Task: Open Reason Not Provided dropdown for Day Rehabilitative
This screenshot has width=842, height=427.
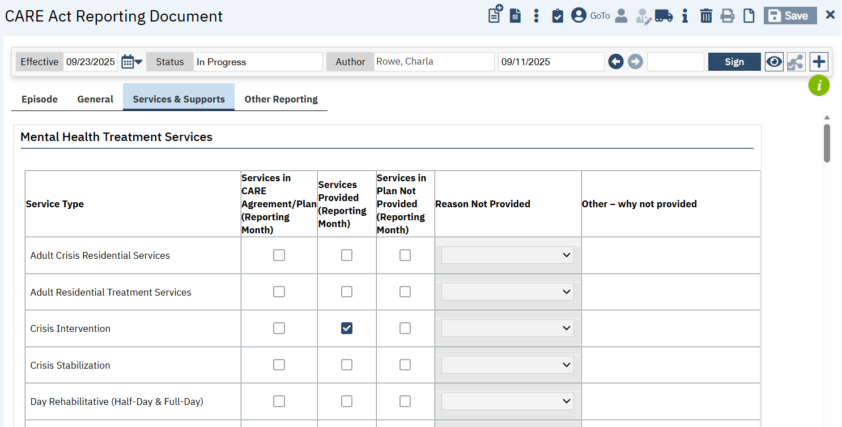Action: point(507,402)
